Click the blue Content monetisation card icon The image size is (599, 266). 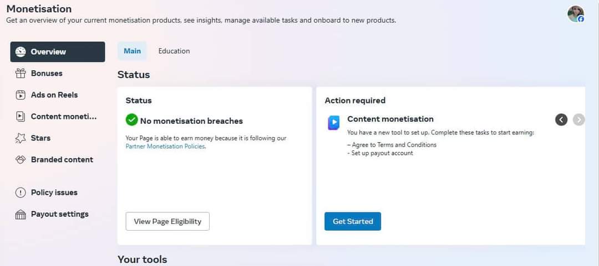tap(333, 122)
